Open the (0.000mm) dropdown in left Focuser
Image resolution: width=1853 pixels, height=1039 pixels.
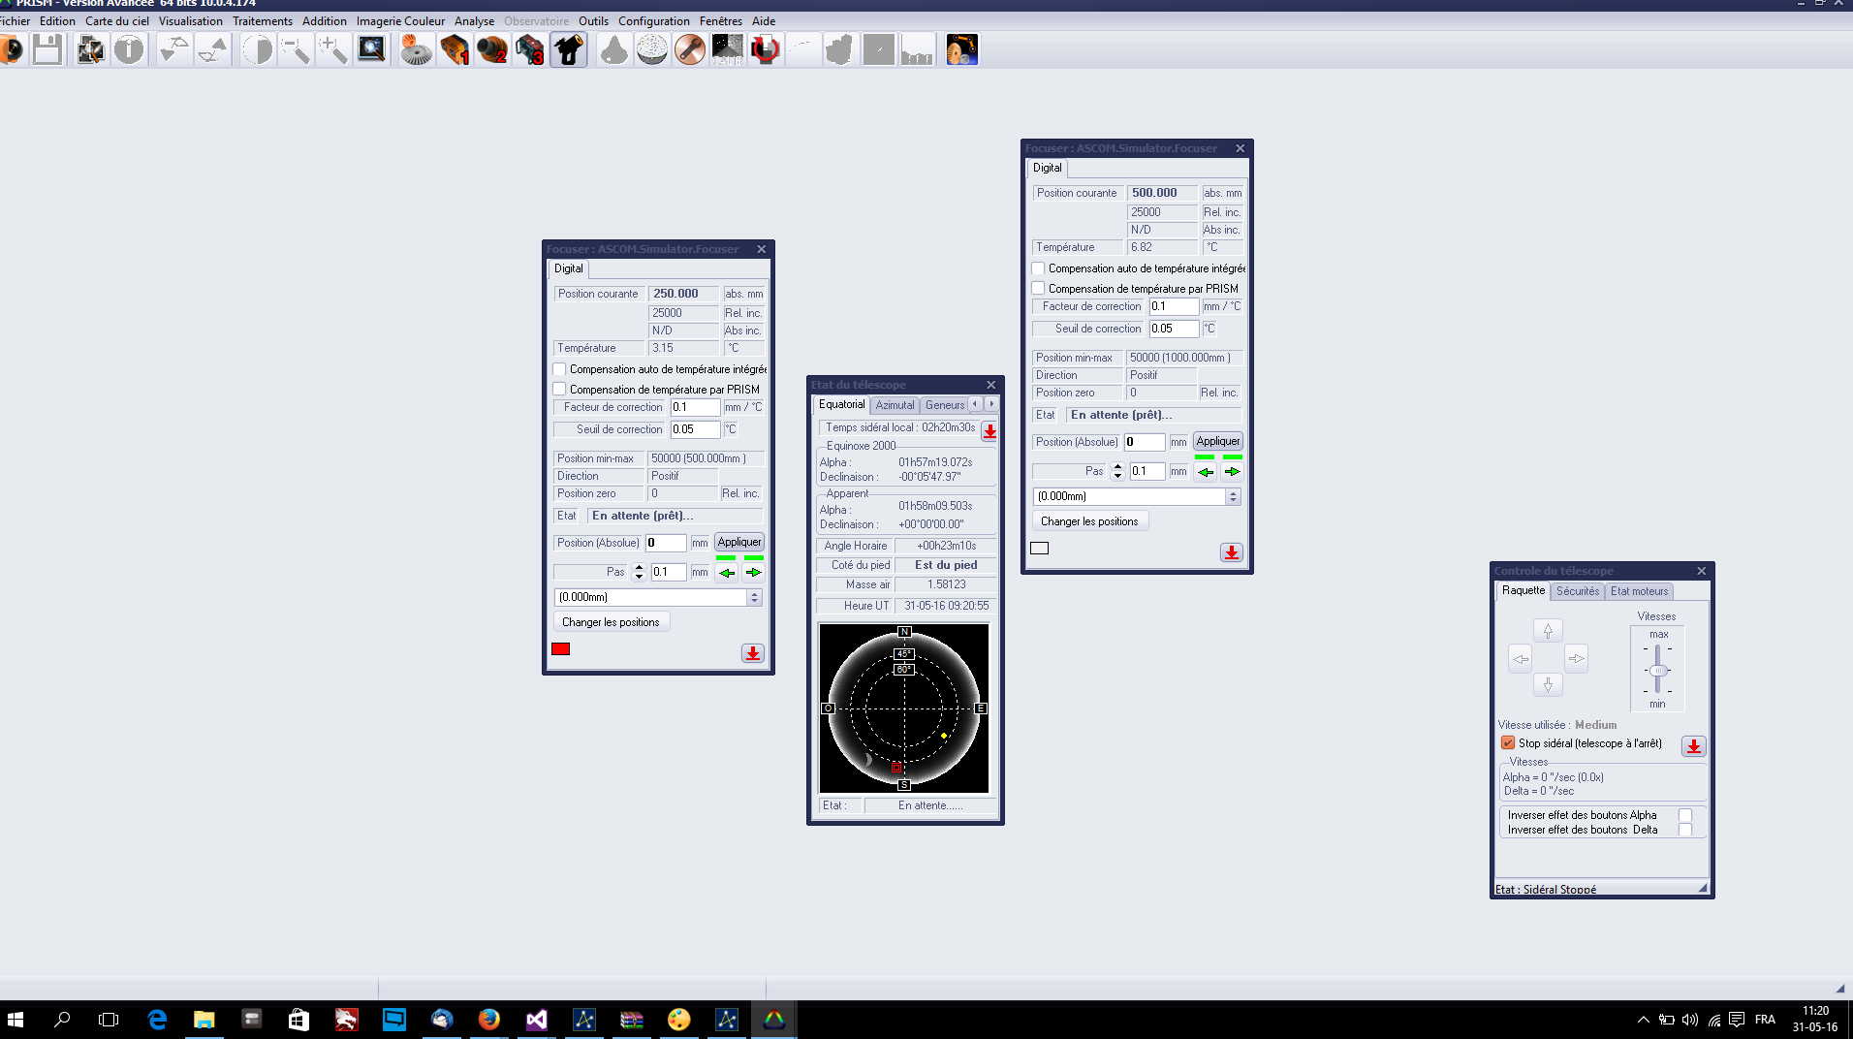754,598
